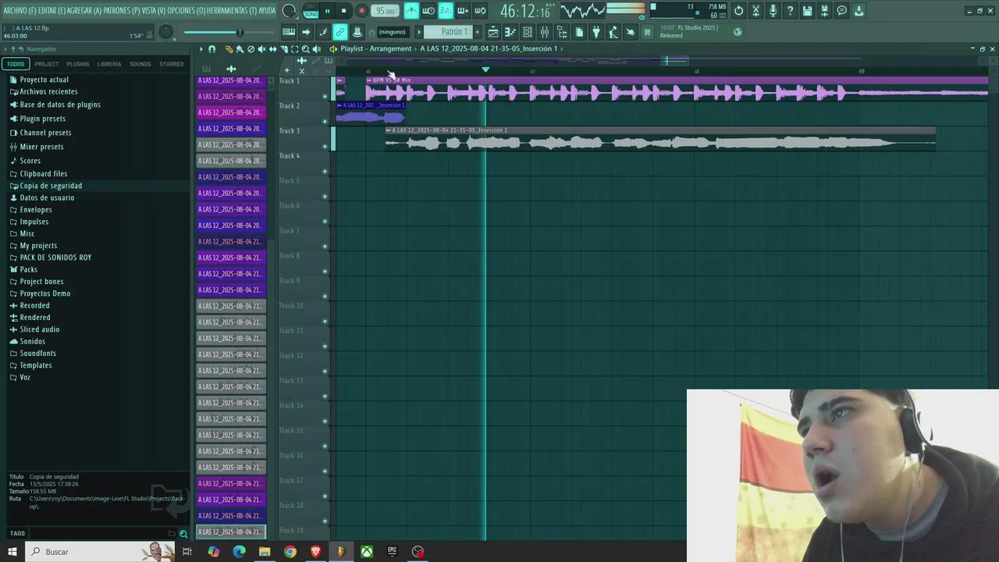This screenshot has height=562, width=999.
Task: Open the browser tree view icon
Action: coord(561,32)
